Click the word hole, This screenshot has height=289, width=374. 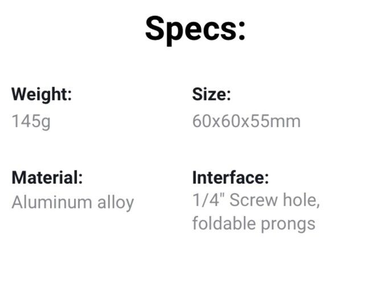point(301,200)
